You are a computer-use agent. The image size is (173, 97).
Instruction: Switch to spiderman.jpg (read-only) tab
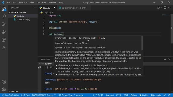point(74,8)
